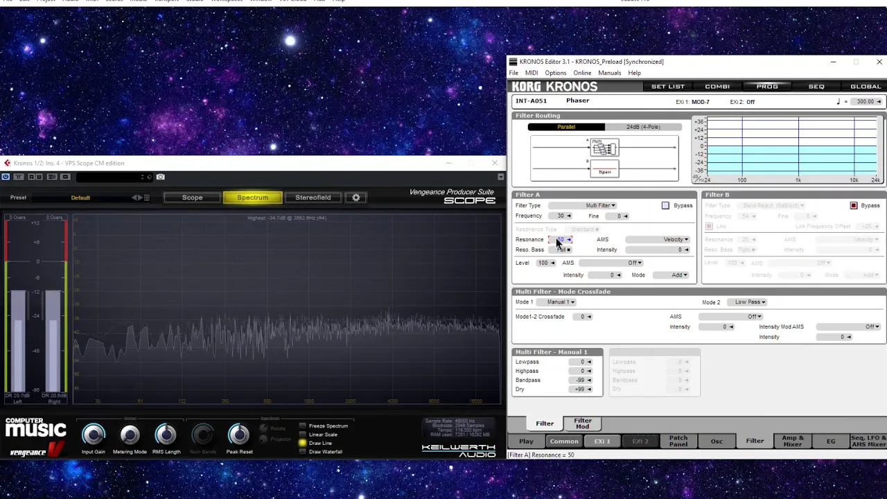887x499 pixels.
Task: Click the plugin snapshot camera icon
Action: (161, 177)
